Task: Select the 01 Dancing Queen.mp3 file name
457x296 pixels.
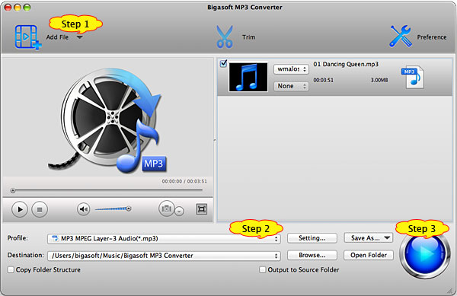Action: [x=346, y=64]
